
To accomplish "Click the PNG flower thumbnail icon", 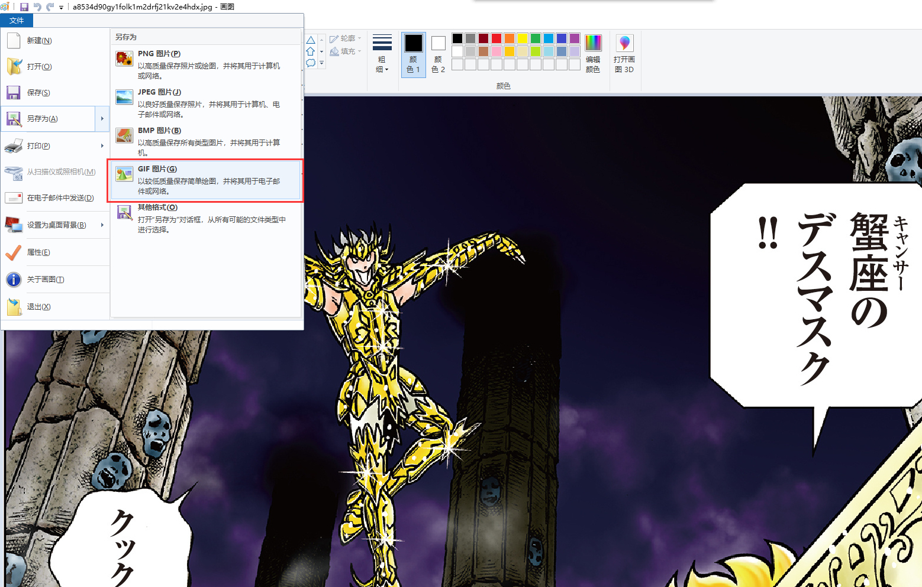I will [x=124, y=59].
